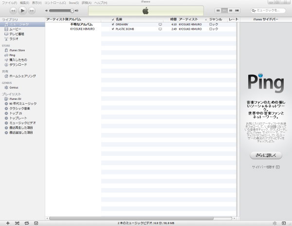This screenshot has height=226, width=292.
Task: Sort by アーティスト column header
Action: pos(193,19)
